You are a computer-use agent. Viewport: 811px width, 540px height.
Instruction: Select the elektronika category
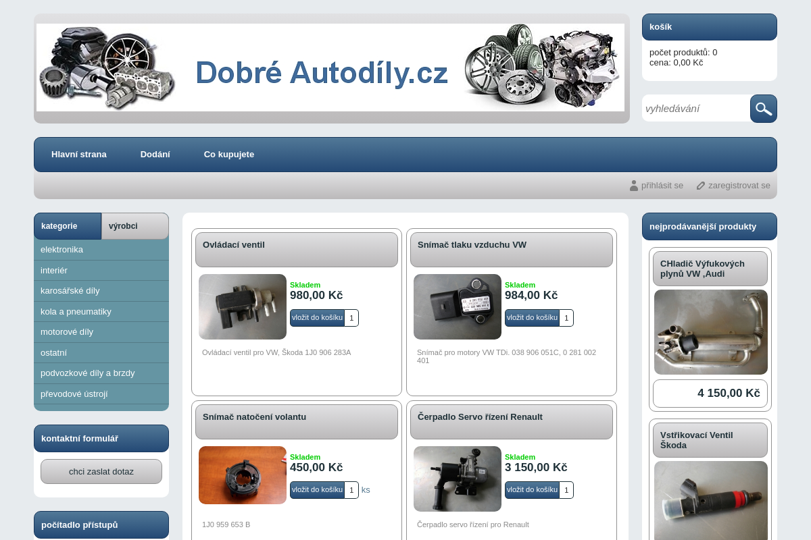click(x=101, y=250)
